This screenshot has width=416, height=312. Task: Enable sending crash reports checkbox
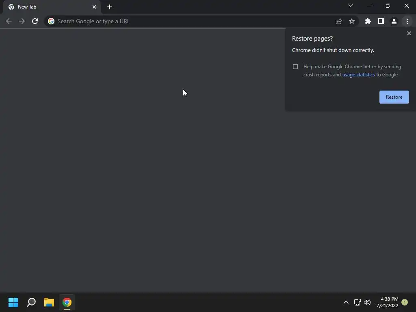295,67
